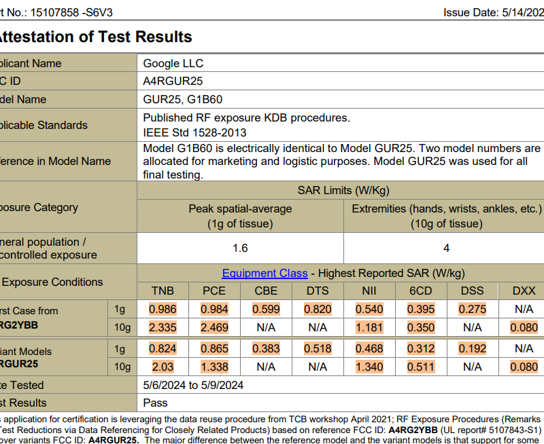Viewport: 544px width, 444px height.
Task: Click the highlighted 0.275 DSS value
Action: [473, 310]
